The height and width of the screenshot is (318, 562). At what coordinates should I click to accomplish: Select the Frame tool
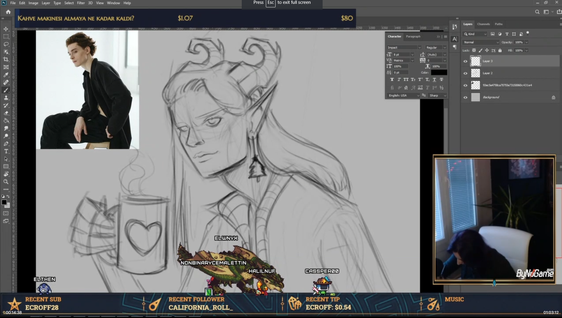(x=6, y=67)
